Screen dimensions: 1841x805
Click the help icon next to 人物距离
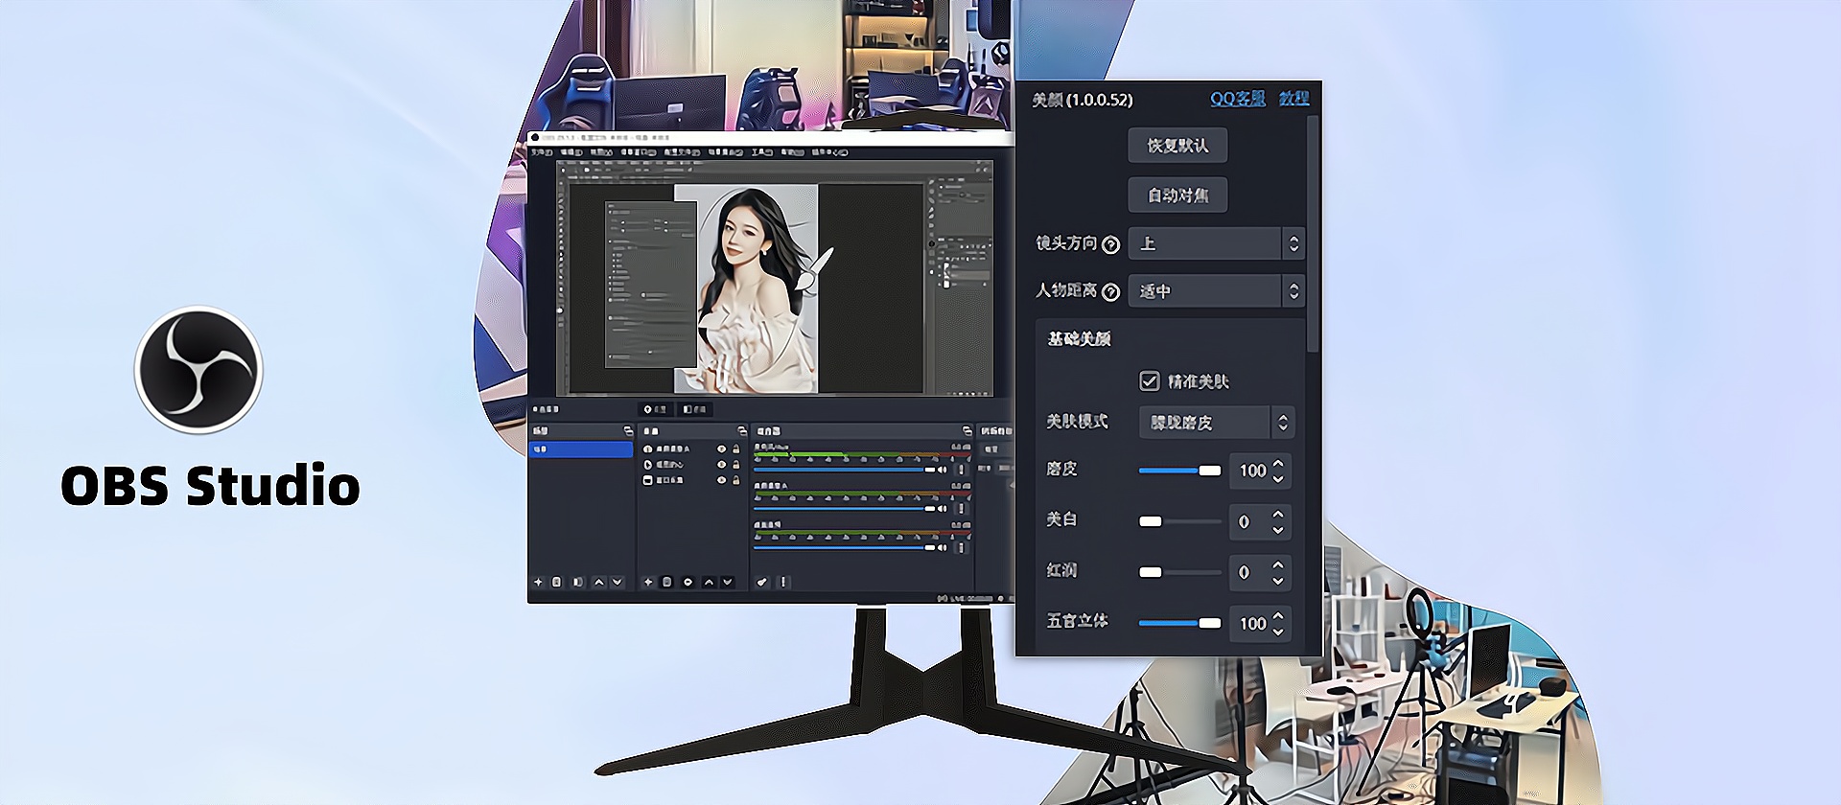[x=1110, y=292]
